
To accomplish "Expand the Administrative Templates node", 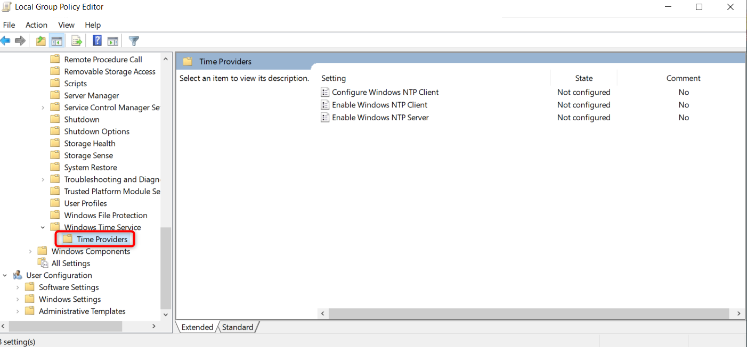I will pos(18,311).
